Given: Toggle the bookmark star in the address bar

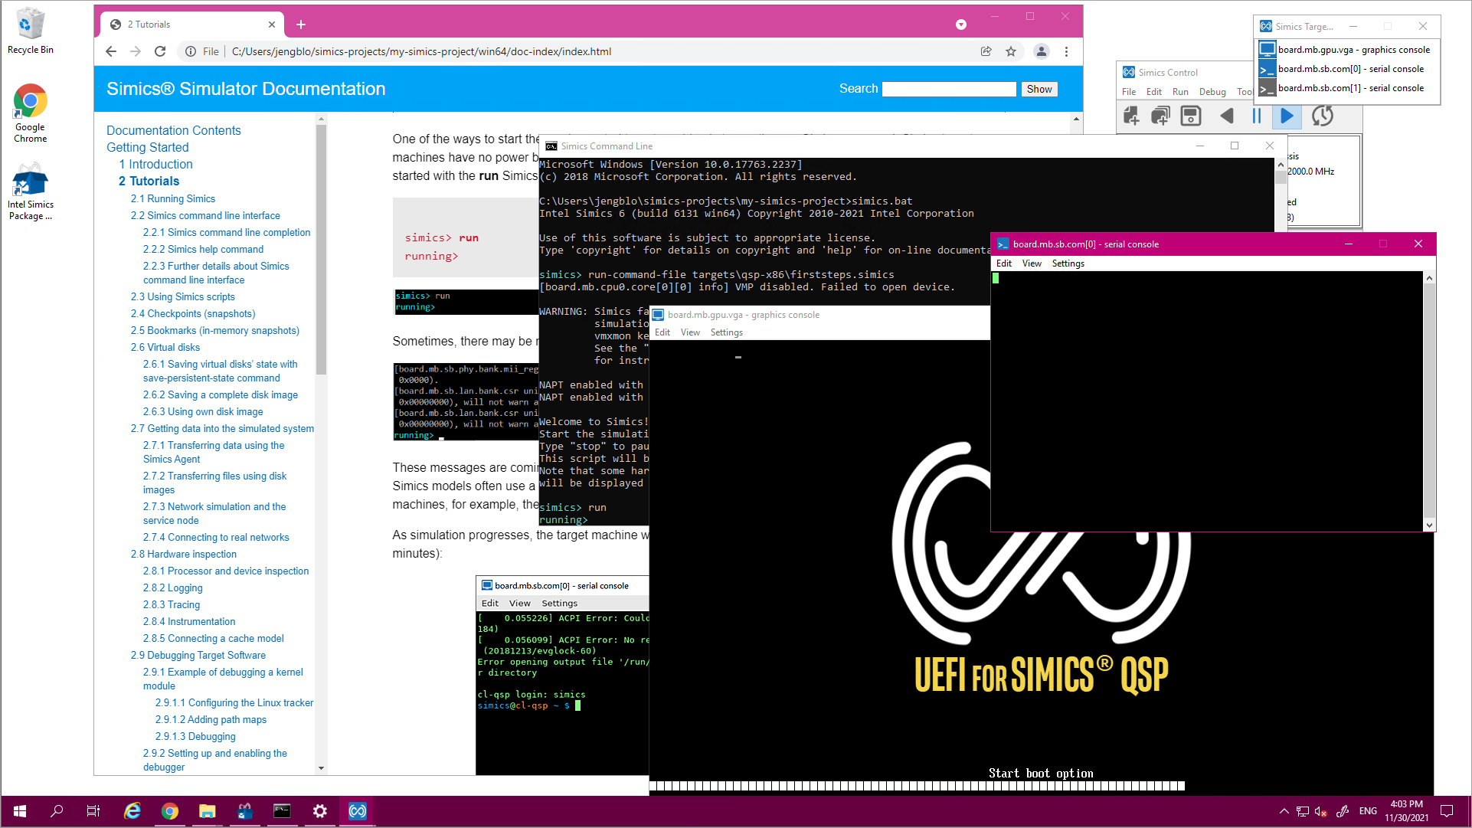Looking at the screenshot, I should [1011, 51].
